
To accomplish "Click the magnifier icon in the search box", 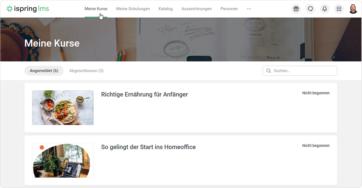I will [268, 71].
